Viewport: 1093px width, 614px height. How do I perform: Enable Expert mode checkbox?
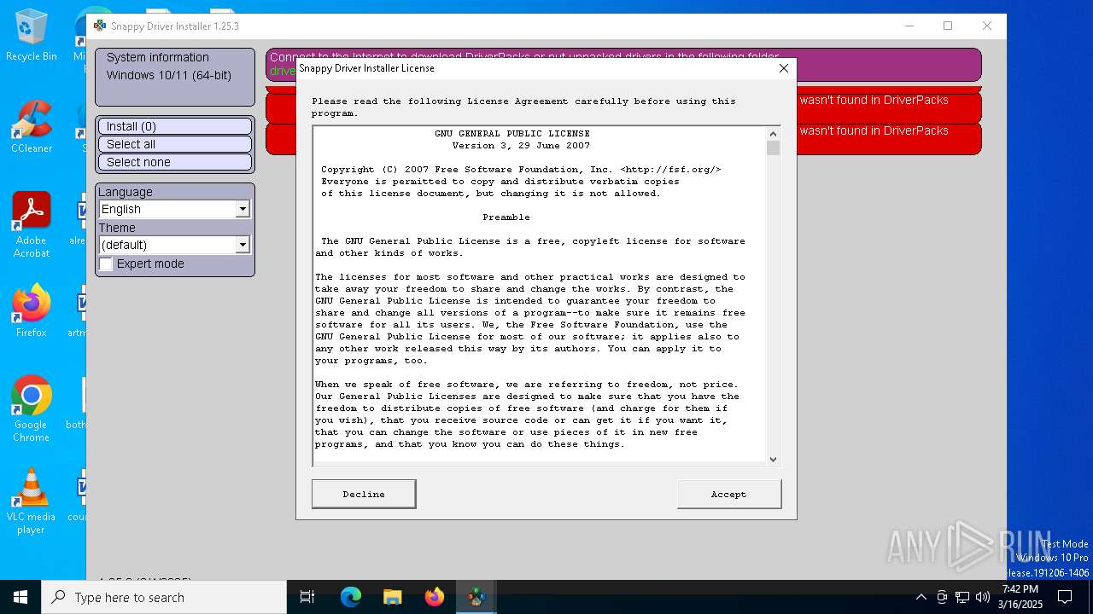(x=106, y=264)
